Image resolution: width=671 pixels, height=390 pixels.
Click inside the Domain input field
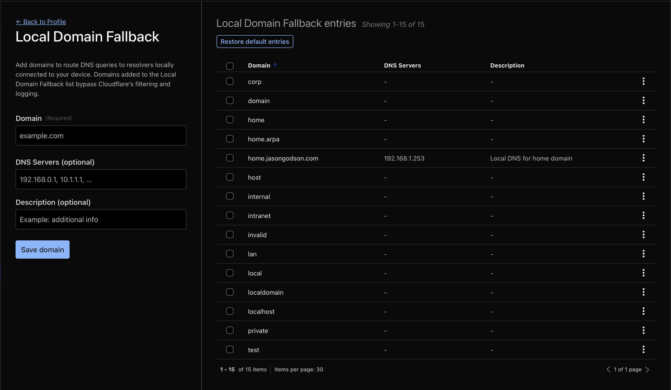(x=101, y=135)
